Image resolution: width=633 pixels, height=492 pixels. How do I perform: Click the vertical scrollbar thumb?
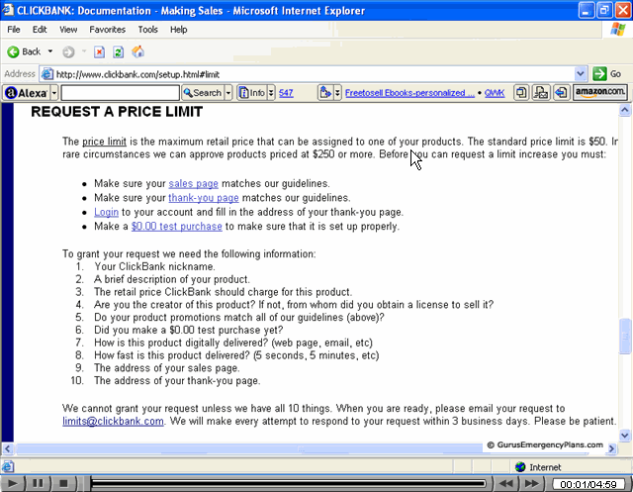[x=624, y=337]
